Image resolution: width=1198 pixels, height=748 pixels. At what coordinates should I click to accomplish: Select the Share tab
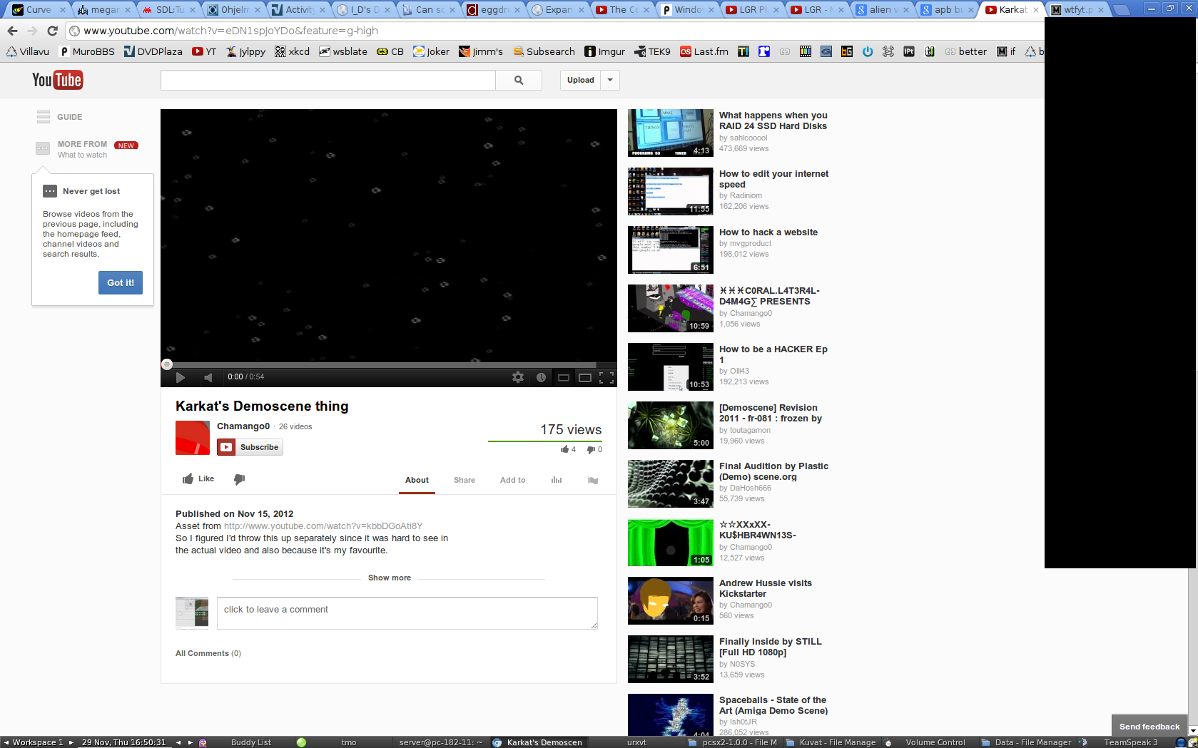coord(465,480)
